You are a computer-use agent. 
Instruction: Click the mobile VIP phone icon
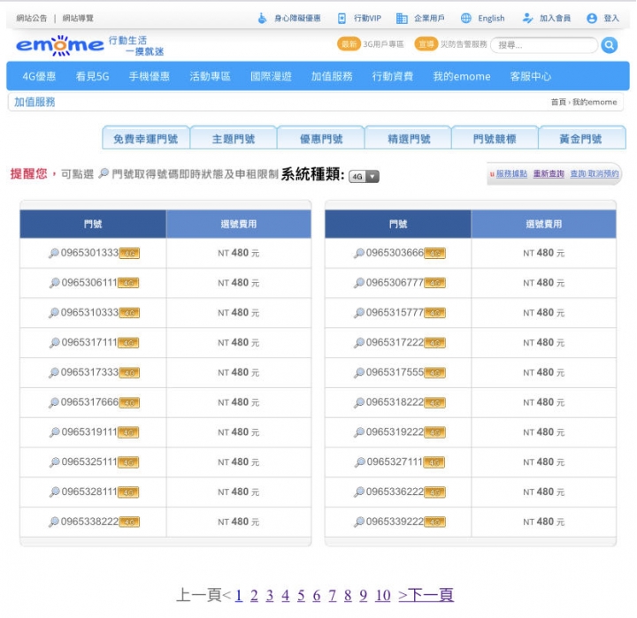tap(342, 19)
